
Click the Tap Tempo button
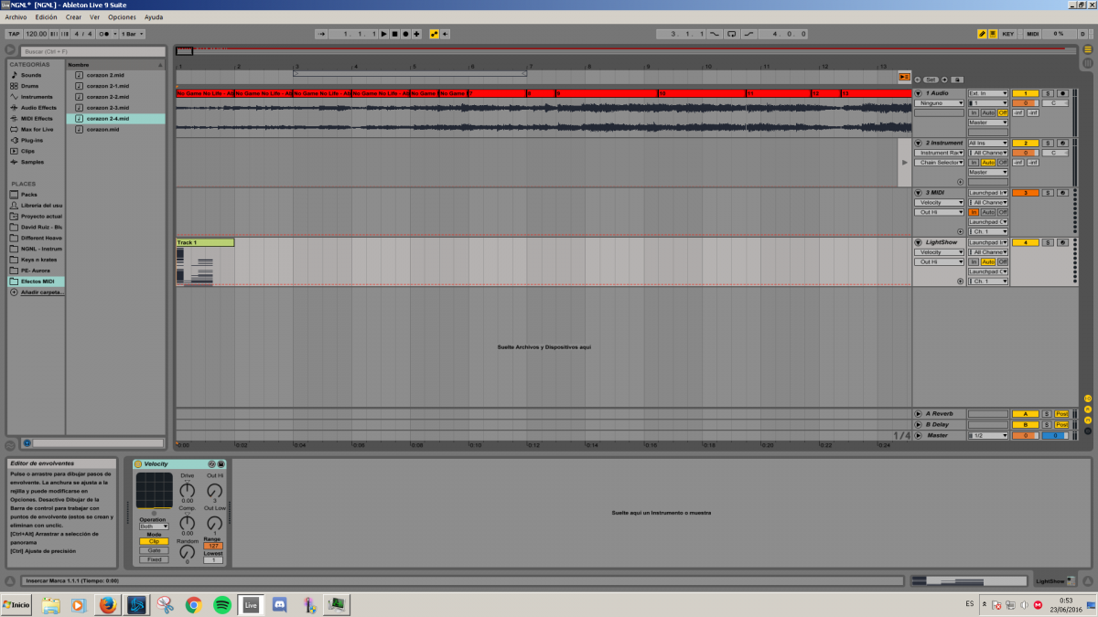point(14,34)
